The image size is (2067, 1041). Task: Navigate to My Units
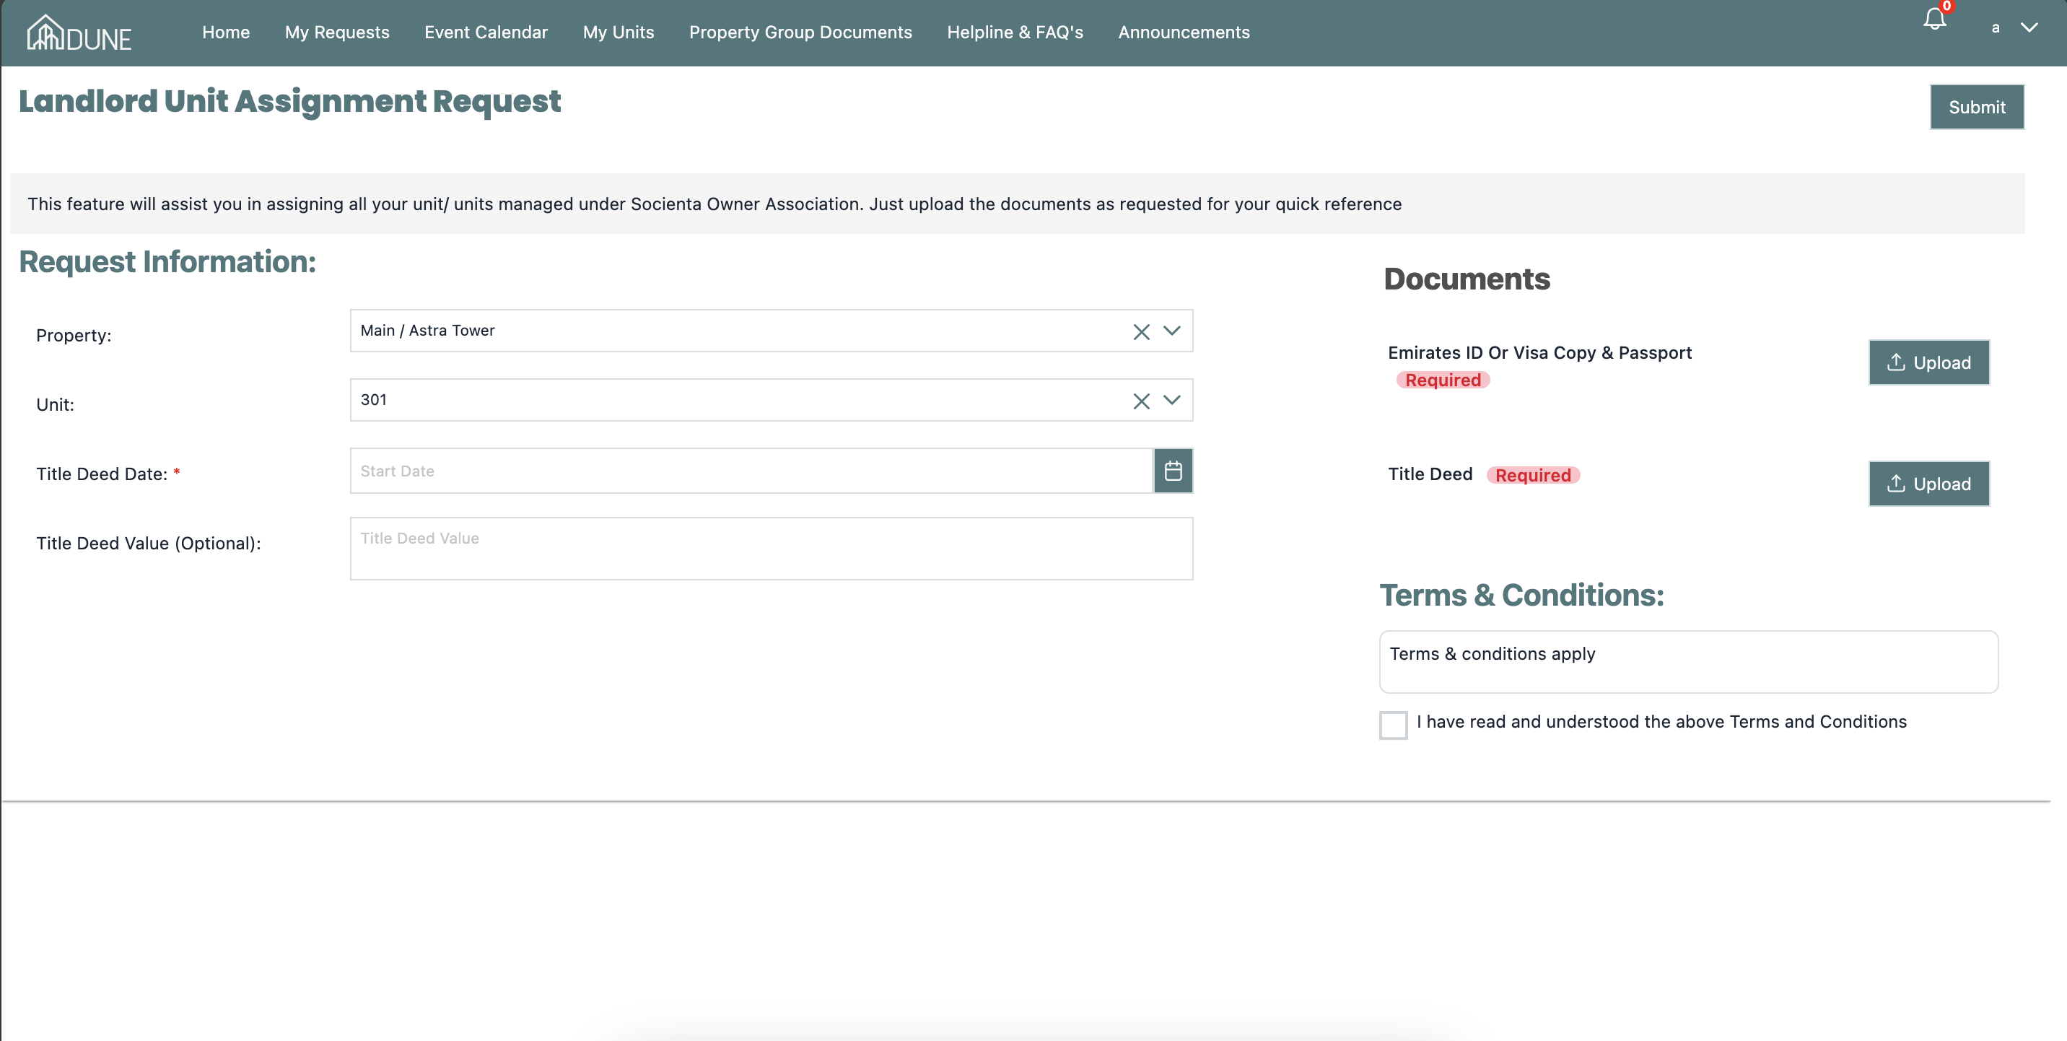[618, 32]
